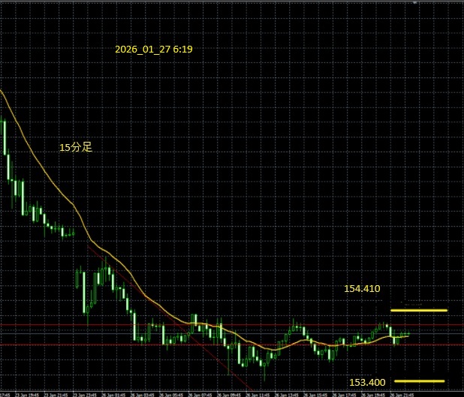Select the yellow line below 154.410
The width and height of the screenshot is (464, 397).
click(419, 311)
